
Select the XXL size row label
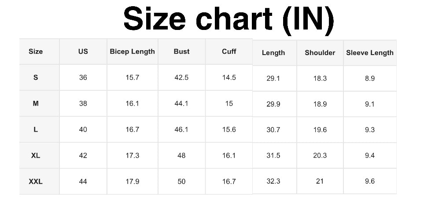36,181
